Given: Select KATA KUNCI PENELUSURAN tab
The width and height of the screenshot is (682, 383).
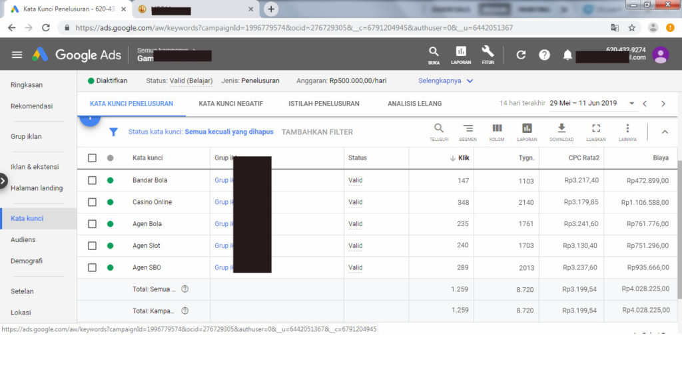Looking at the screenshot, I should [131, 104].
